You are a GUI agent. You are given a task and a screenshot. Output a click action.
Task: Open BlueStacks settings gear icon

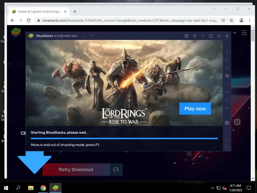pyautogui.click(x=227, y=123)
